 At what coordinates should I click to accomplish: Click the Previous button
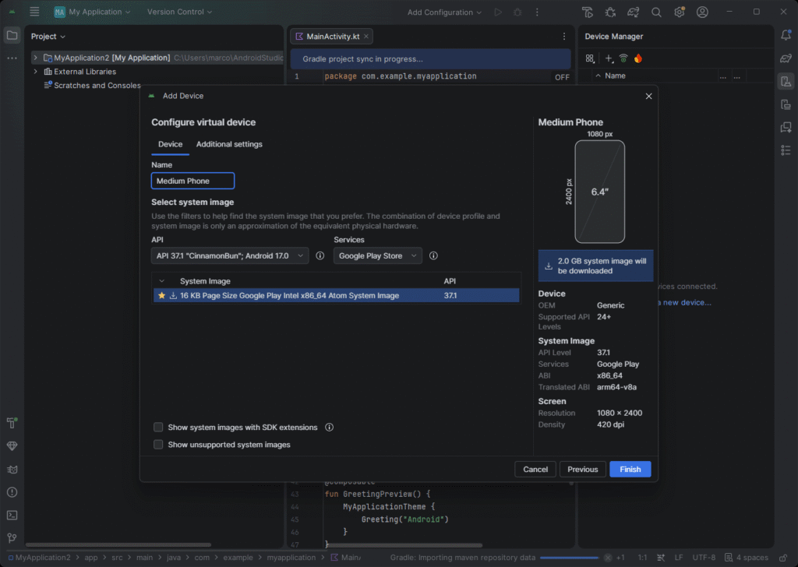(x=582, y=470)
